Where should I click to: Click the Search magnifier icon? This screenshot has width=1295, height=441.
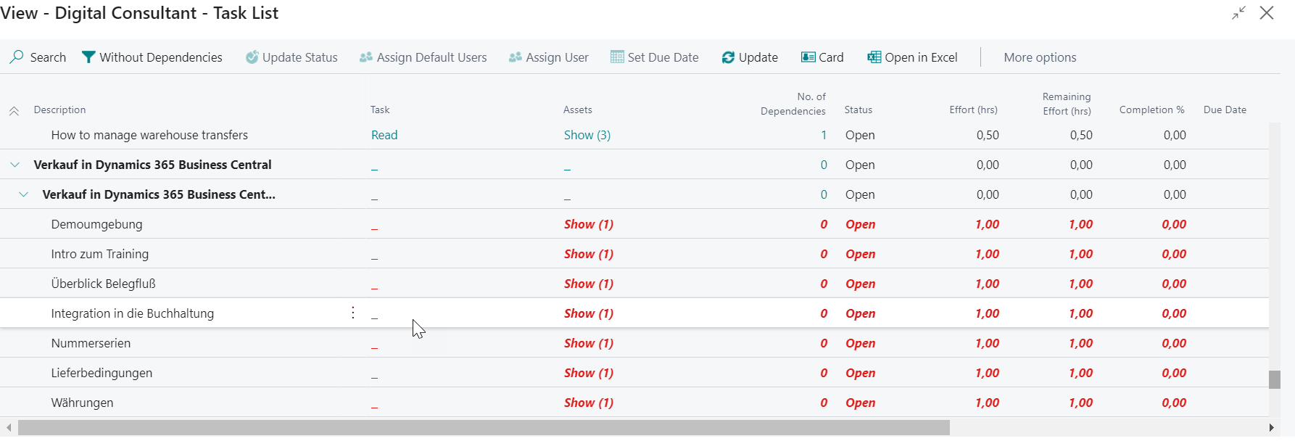(x=17, y=57)
